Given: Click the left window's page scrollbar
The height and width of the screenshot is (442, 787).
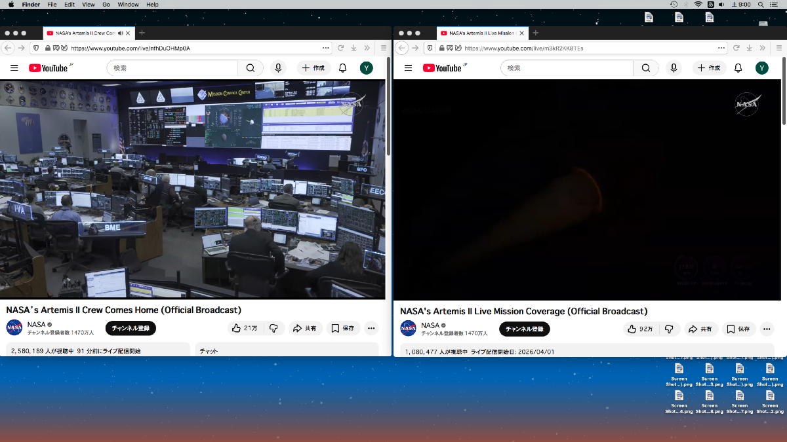Looking at the screenshot, I should tap(389, 105).
